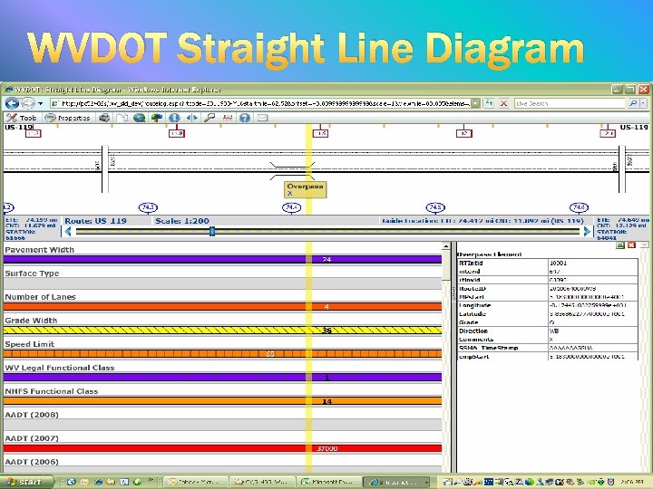
Task: Click the 12 county milepost marker
Action: pos(464,133)
